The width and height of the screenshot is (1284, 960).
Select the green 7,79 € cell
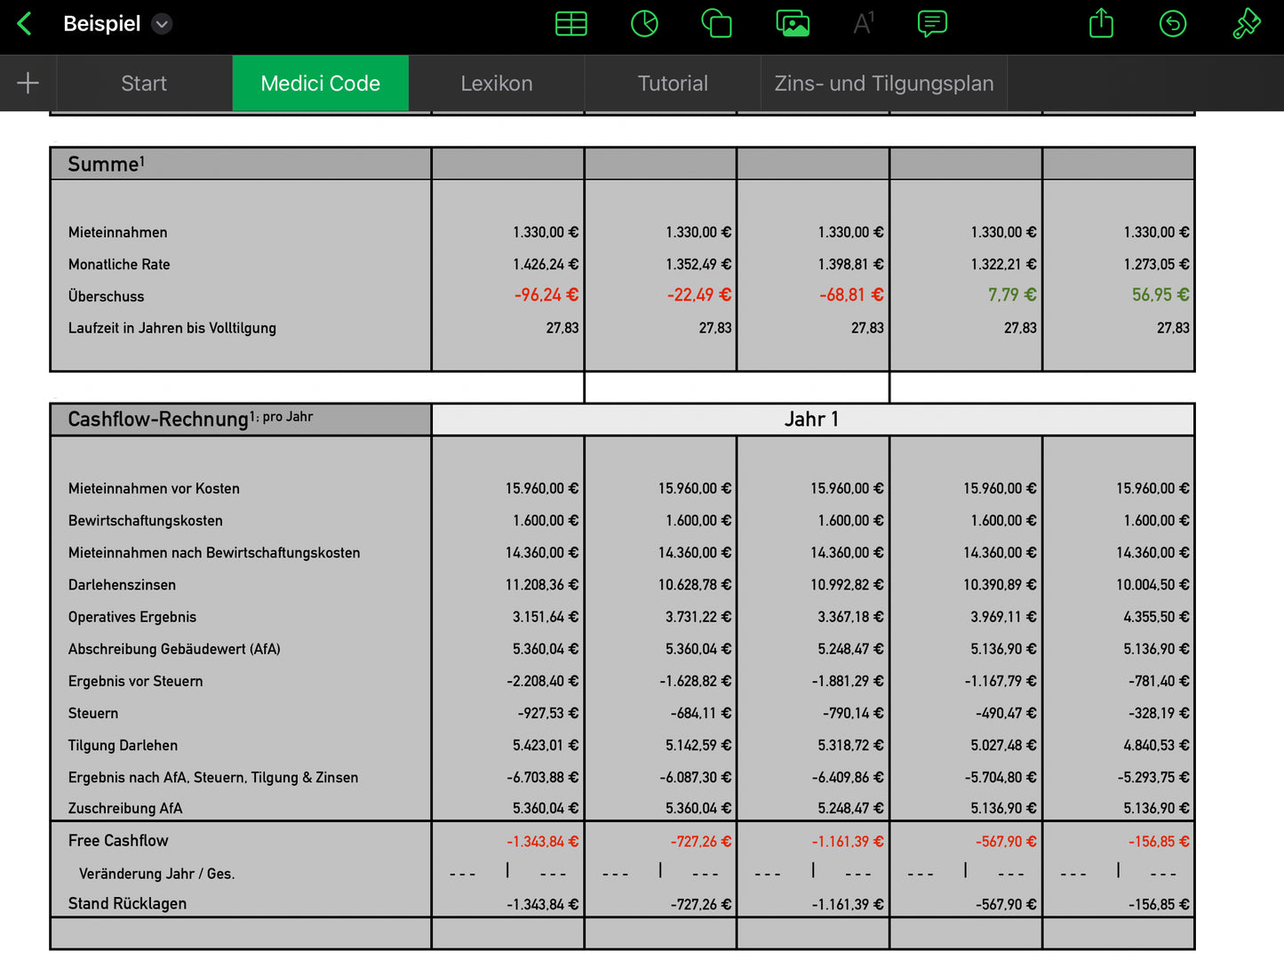tap(1012, 295)
